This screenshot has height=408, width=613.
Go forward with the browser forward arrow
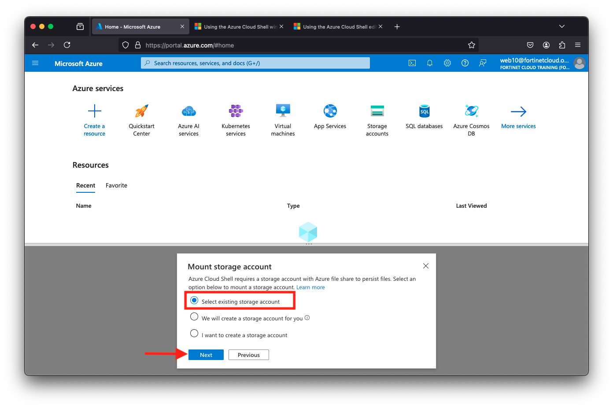click(51, 45)
